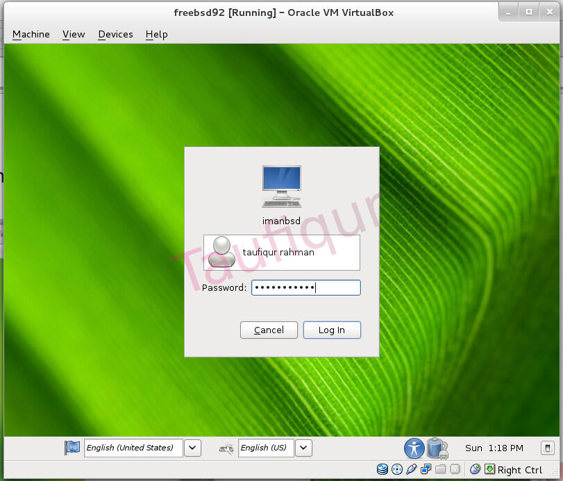Click the keyboard layout icon
563x481 pixels.
(x=226, y=448)
